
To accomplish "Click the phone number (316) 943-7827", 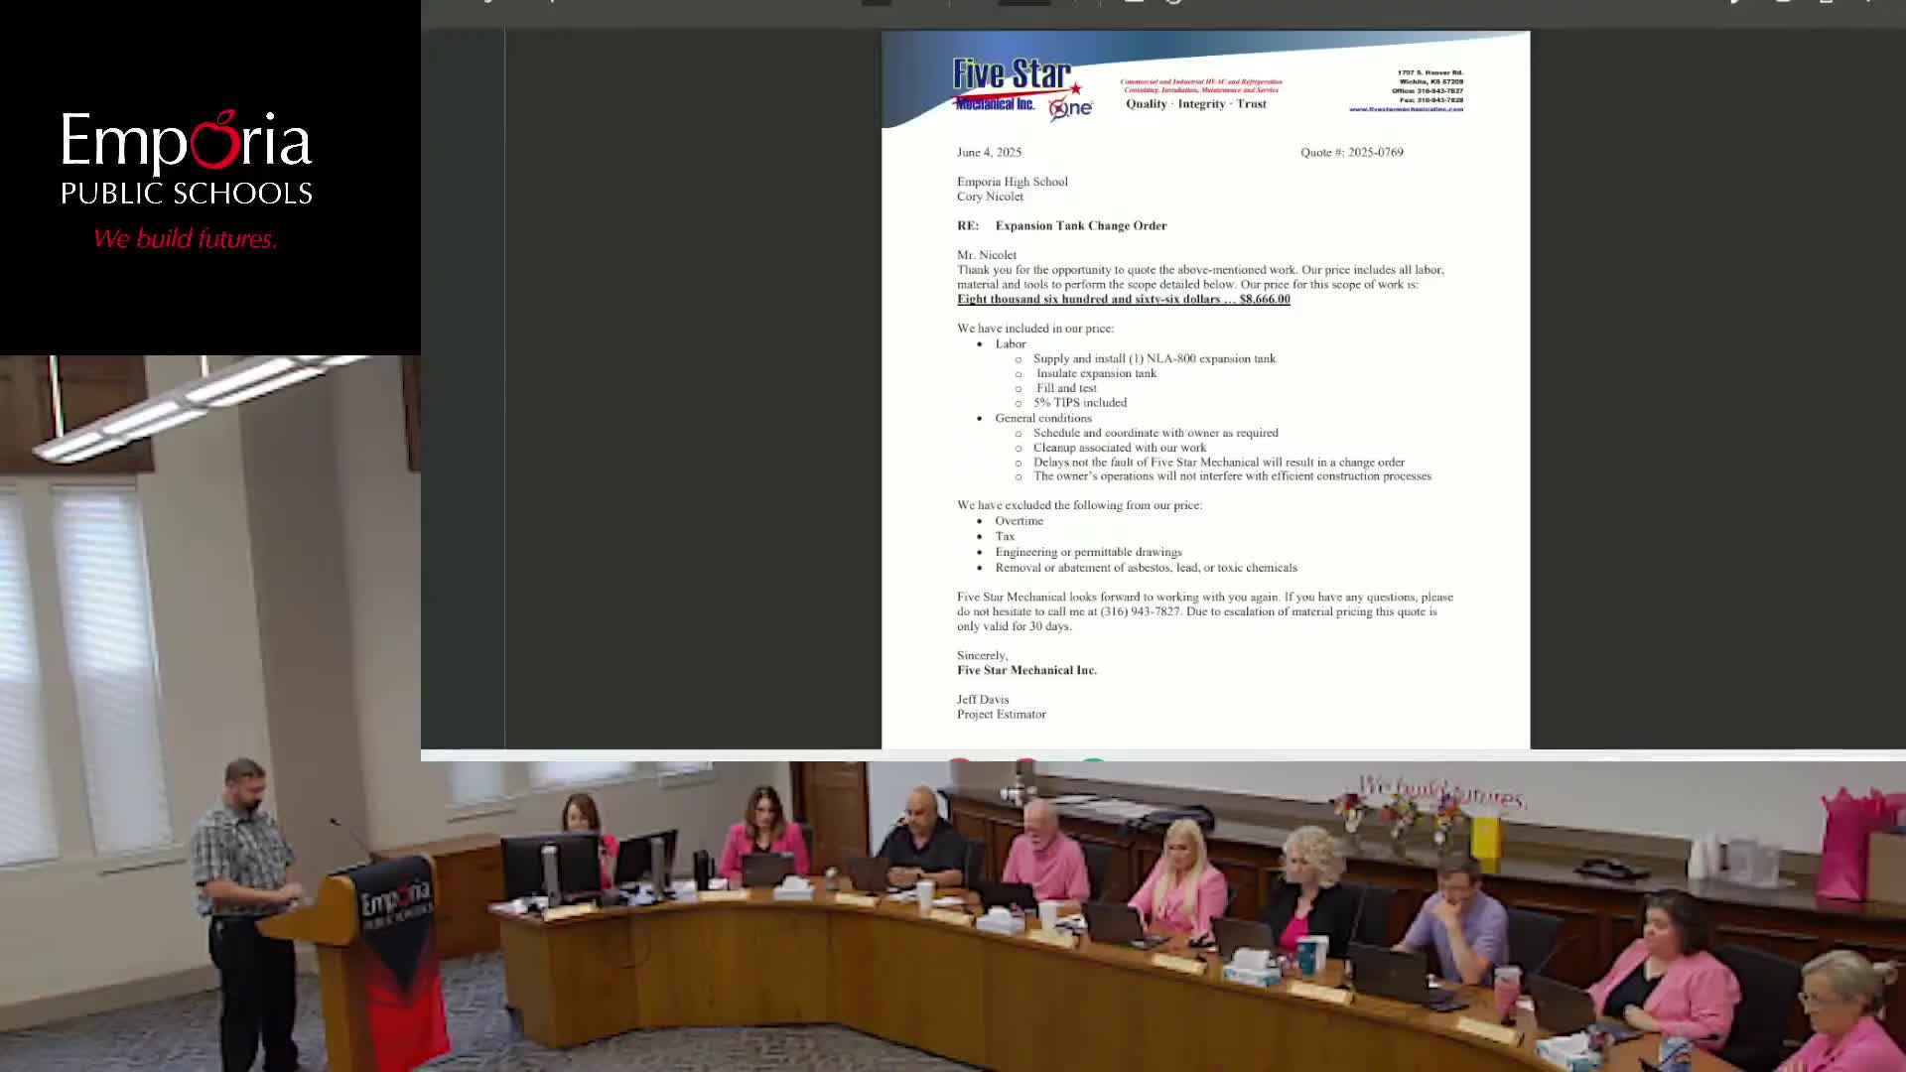I will click(1140, 611).
